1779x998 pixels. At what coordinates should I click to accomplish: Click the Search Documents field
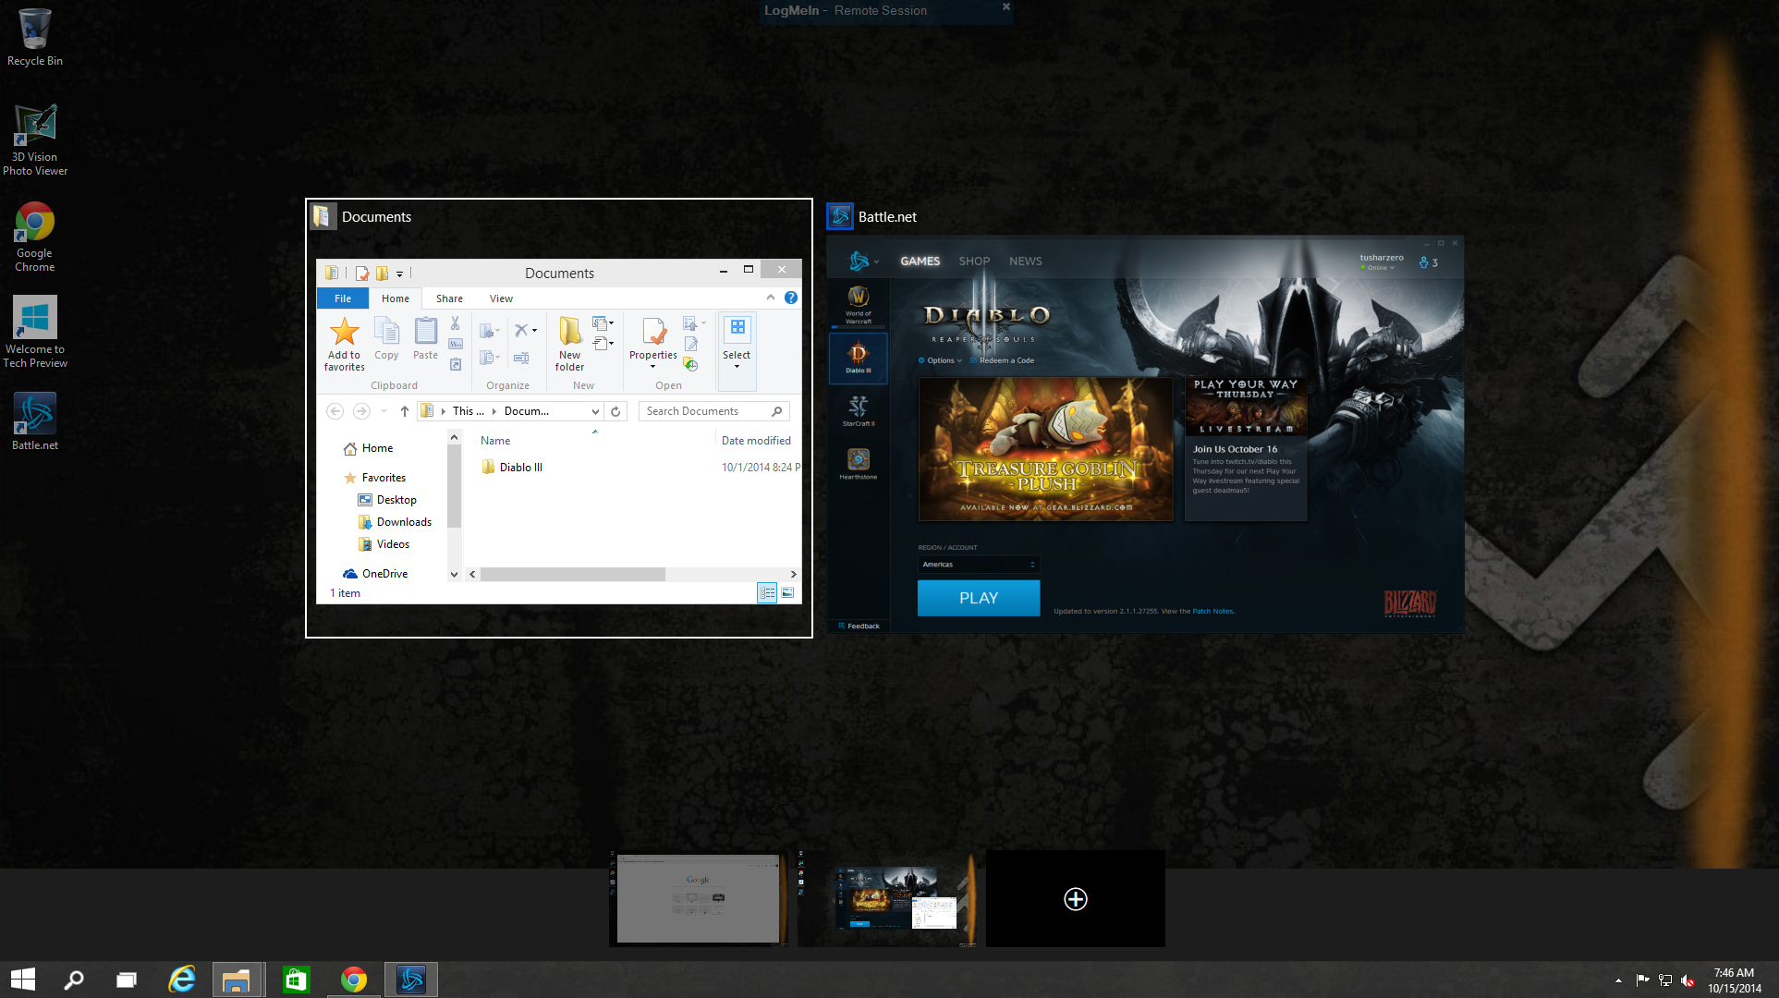[x=713, y=411]
